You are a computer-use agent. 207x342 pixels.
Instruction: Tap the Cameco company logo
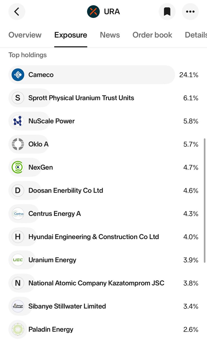coord(18,75)
